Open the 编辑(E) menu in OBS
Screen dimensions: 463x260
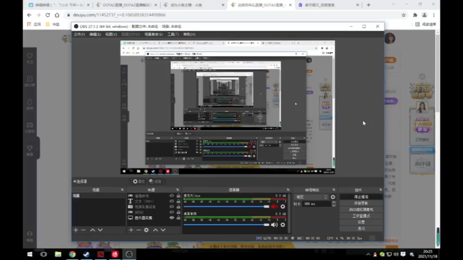click(95, 35)
